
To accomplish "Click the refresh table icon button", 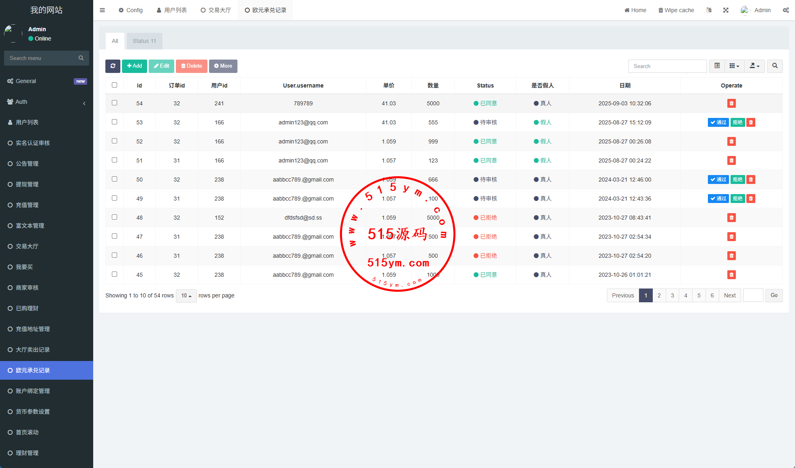I will (x=113, y=66).
